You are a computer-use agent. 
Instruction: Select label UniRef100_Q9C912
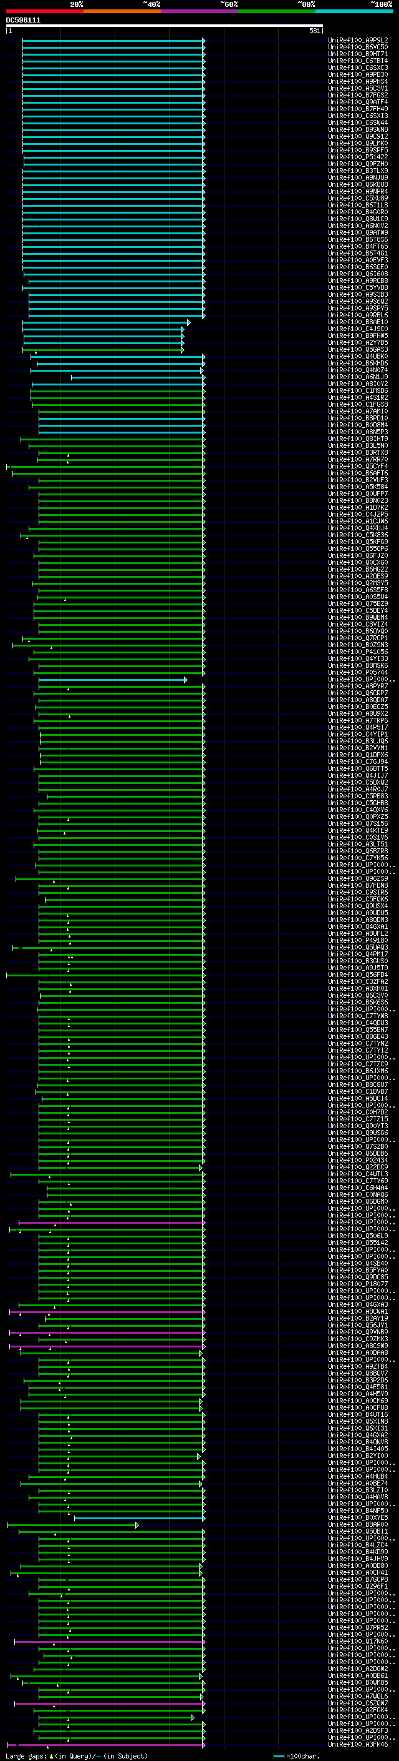tap(358, 136)
